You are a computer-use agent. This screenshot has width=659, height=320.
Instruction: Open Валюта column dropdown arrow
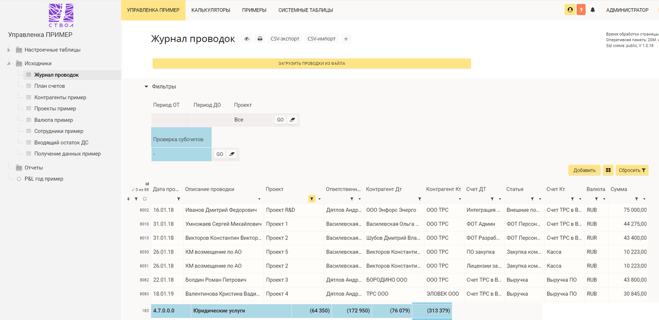(604, 199)
